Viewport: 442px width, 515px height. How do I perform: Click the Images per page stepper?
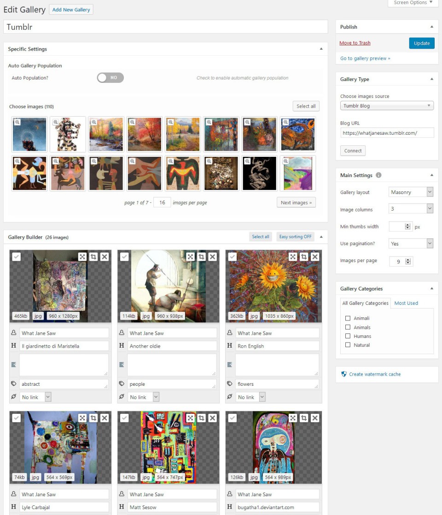point(407,262)
